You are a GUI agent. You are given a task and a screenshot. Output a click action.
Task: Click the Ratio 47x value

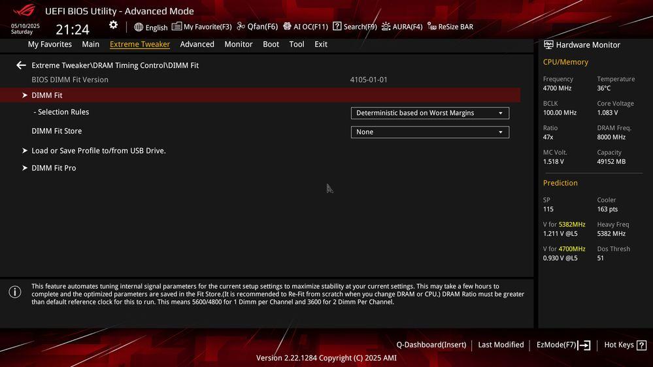(548, 137)
